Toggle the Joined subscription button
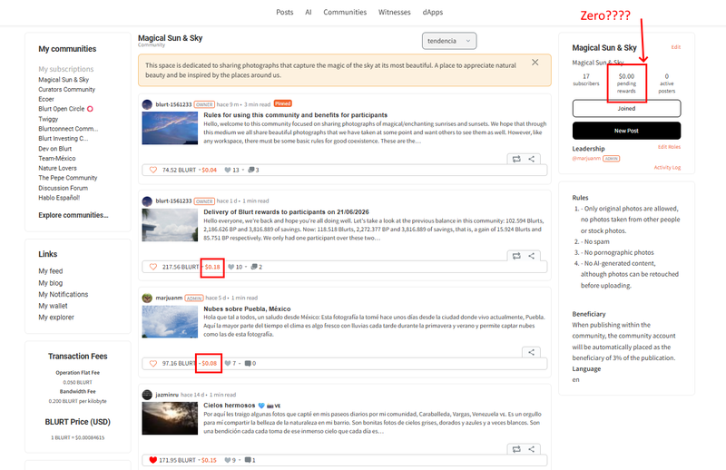 (626, 108)
